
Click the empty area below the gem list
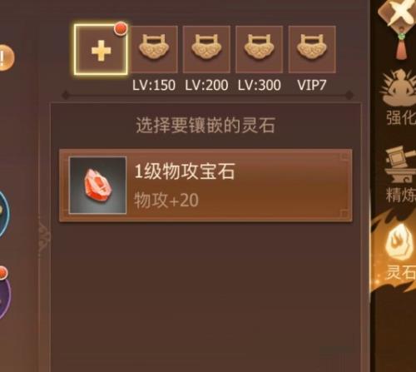click(x=206, y=294)
